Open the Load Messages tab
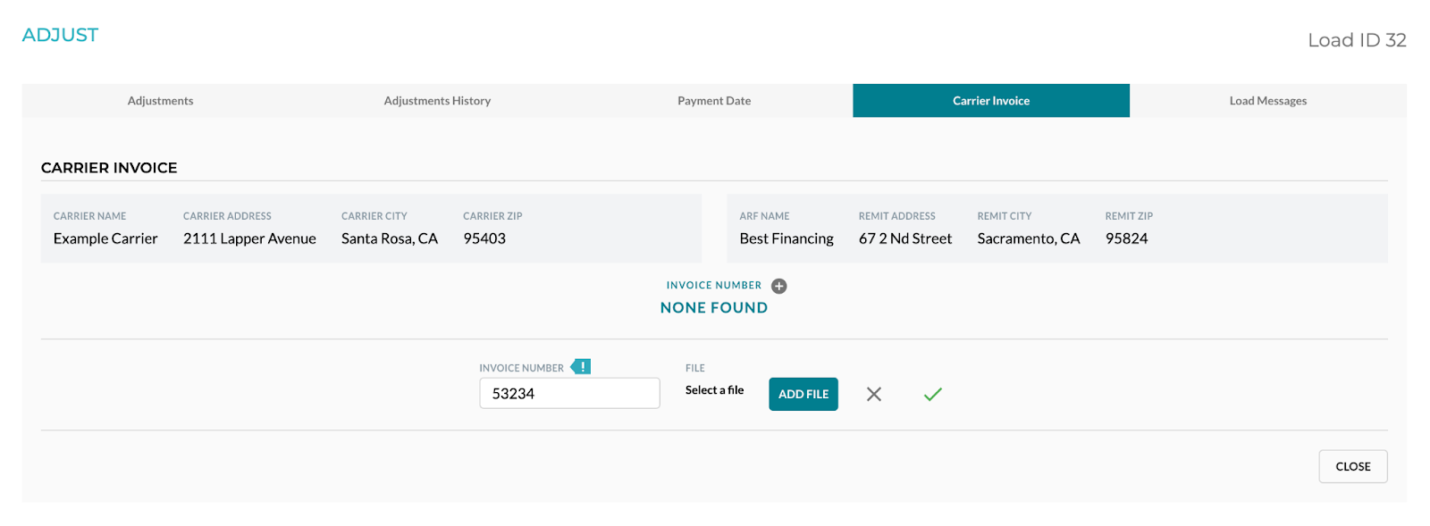This screenshot has height=526, width=1430. click(x=1268, y=101)
